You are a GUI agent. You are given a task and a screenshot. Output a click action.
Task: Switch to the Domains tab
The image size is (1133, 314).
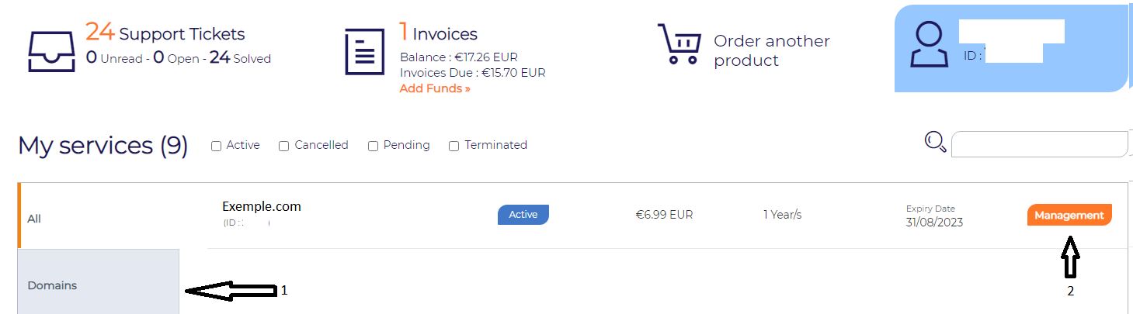point(98,285)
